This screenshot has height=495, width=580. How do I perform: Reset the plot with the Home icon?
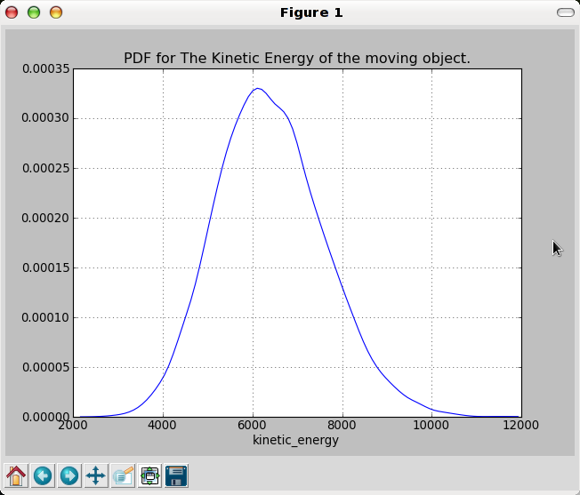click(x=16, y=475)
